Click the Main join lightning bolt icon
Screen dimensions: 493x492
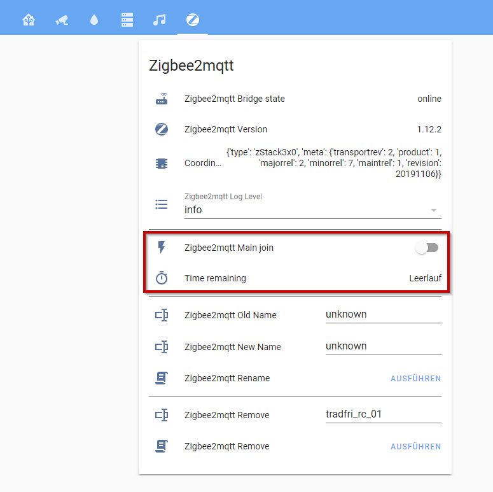point(162,247)
